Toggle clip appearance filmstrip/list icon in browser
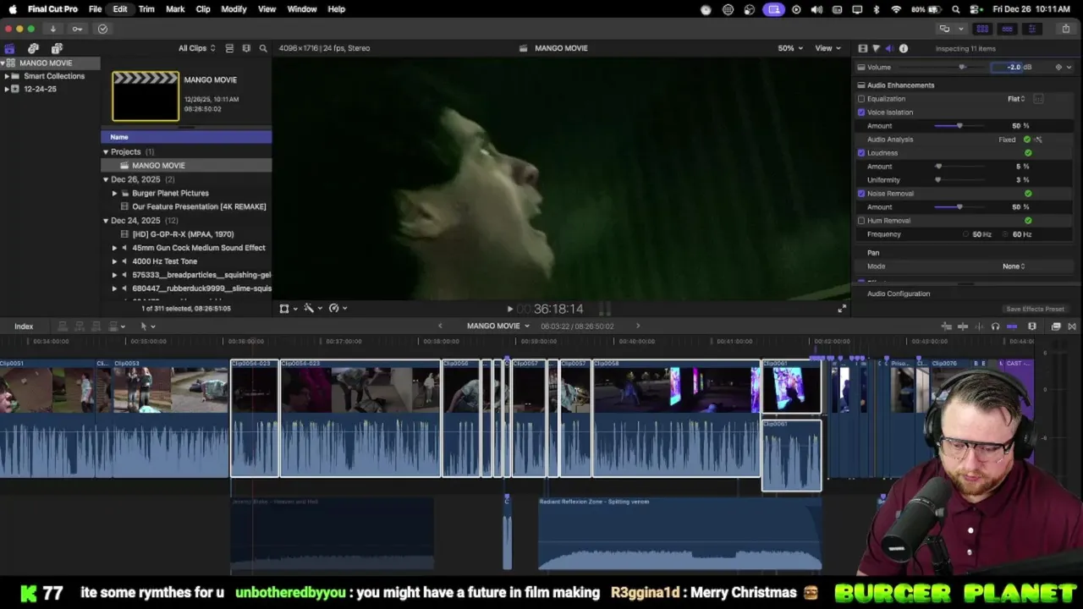 (229, 48)
